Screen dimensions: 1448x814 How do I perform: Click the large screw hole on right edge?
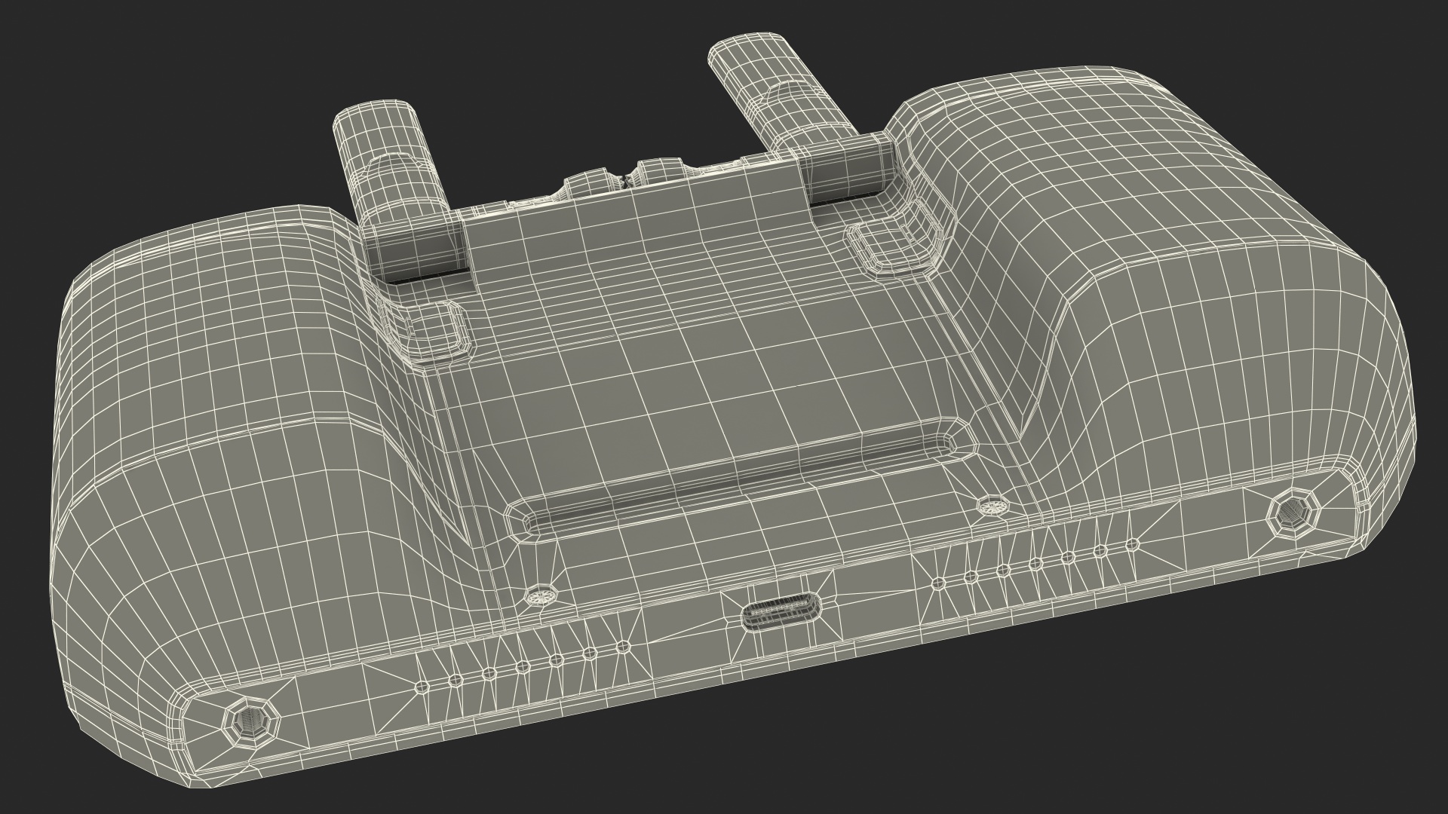tap(1293, 514)
